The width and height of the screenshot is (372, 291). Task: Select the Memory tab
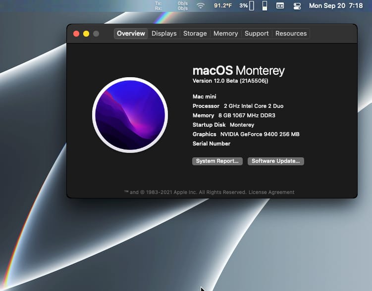tap(225, 34)
